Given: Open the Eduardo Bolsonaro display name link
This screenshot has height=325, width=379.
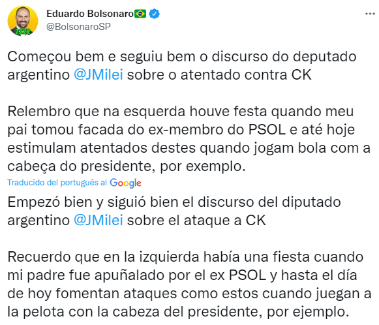Looking at the screenshot, I should [x=89, y=14].
